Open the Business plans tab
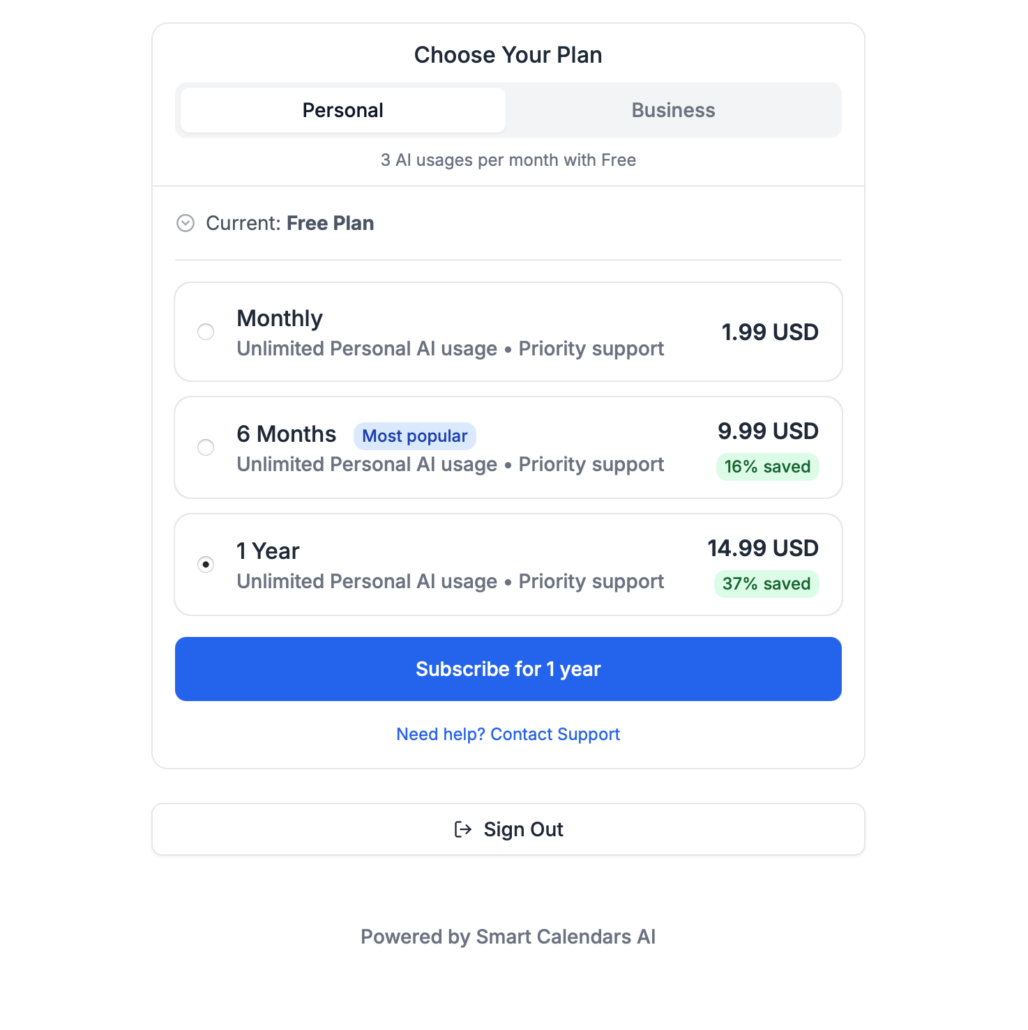The width and height of the screenshot is (1028, 1030). (x=673, y=110)
